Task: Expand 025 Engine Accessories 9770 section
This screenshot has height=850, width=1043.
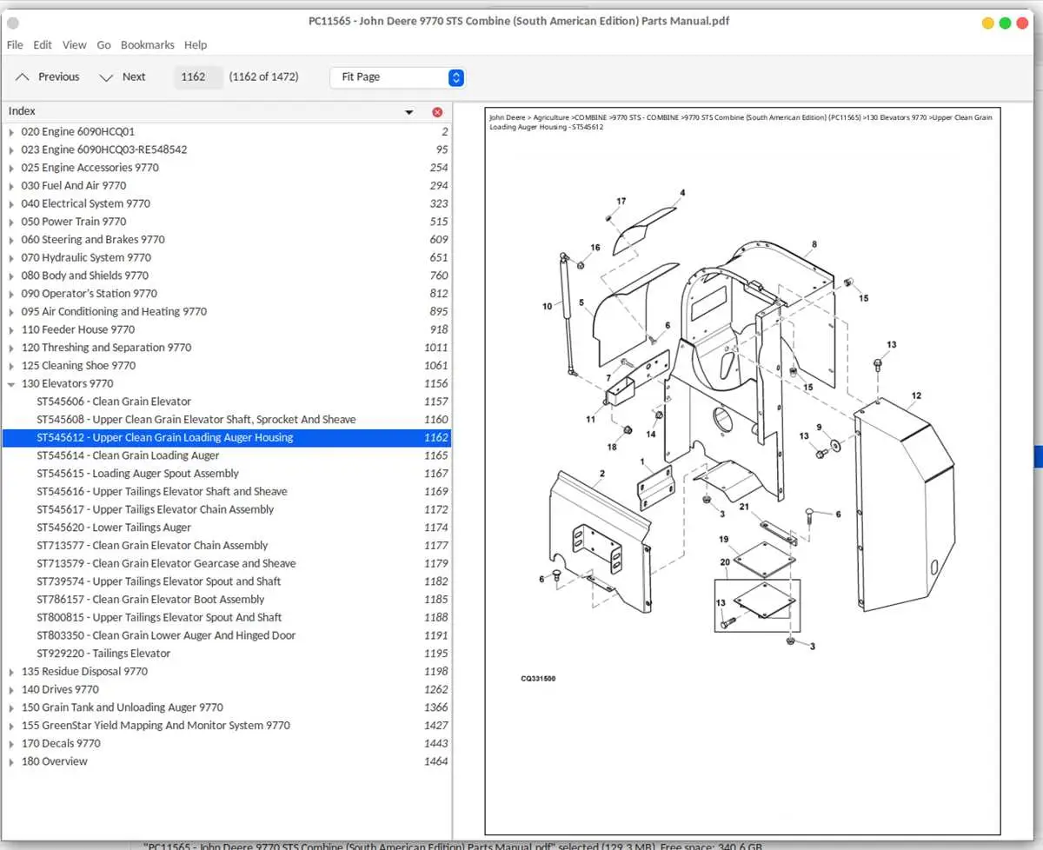Action: 11,169
